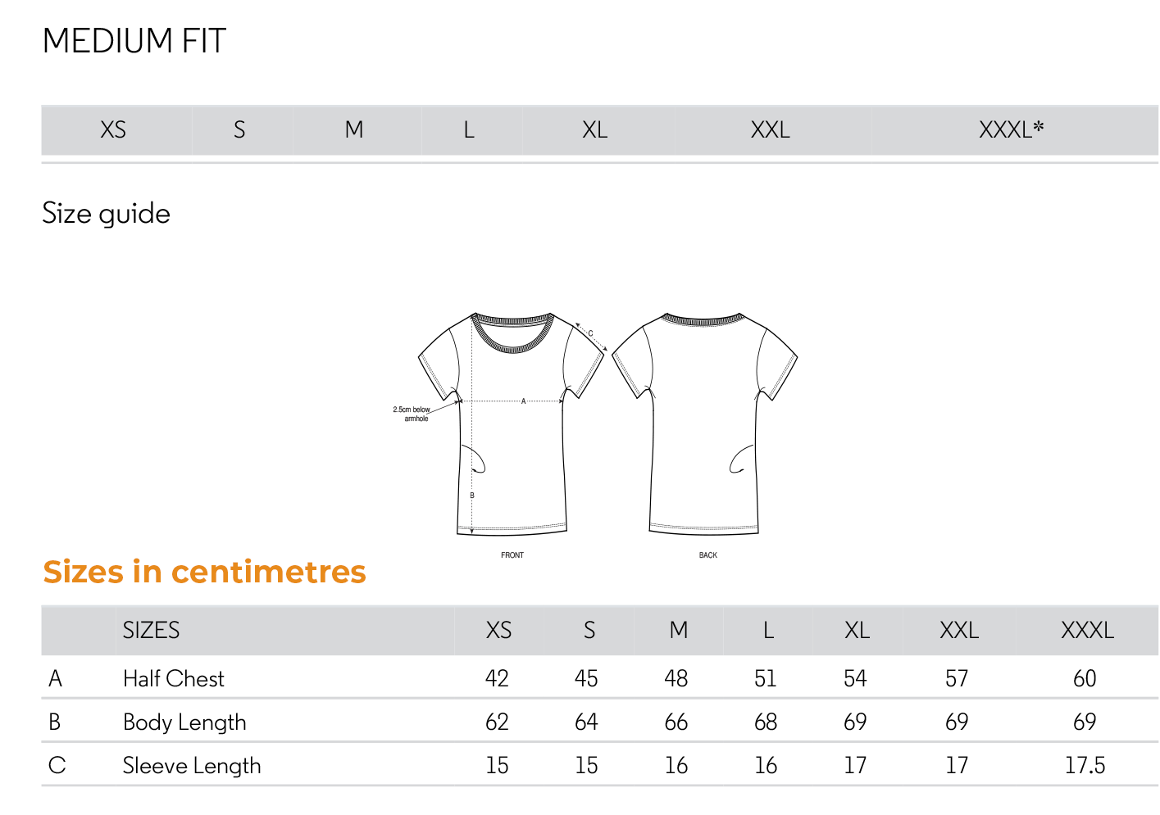Click the front view t-shirt diagram
This screenshot has height=815, width=1160.
tap(512, 424)
